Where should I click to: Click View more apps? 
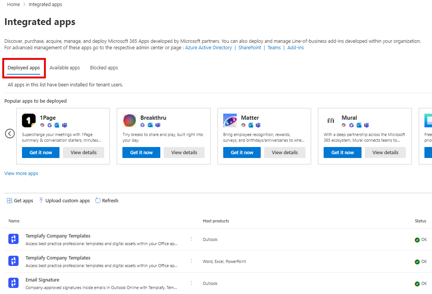[x=21, y=173]
